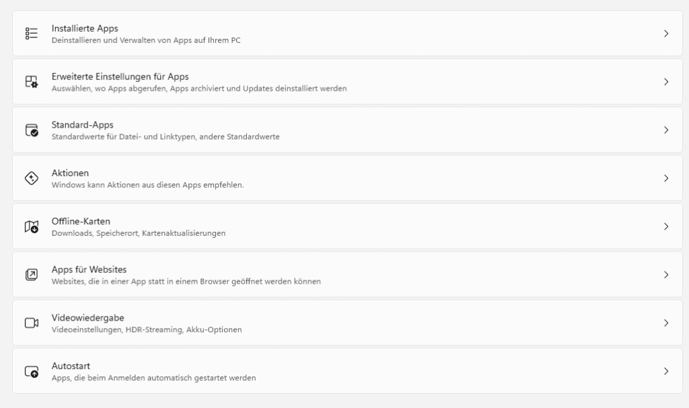Screen dimensions: 689x408
Task: Click the description 'Windows kann Aktionen aus diesen Apps empfehlen'
Action: [147, 185]
